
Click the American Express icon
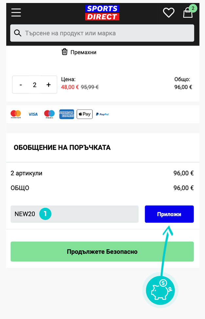67,114
